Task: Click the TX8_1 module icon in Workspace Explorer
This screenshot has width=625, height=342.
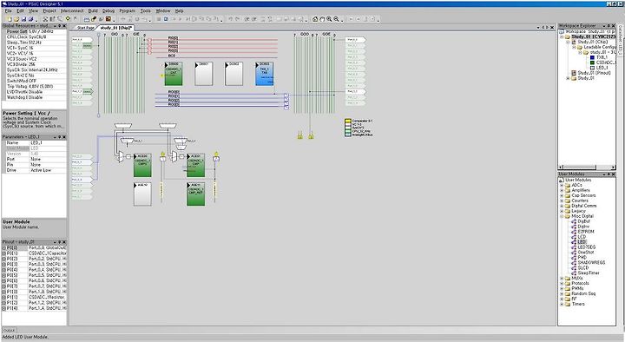Action: tap(592, 57)
